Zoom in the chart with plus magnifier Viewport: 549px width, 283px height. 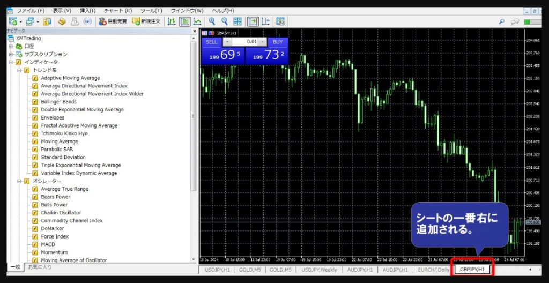coord(212,22)
